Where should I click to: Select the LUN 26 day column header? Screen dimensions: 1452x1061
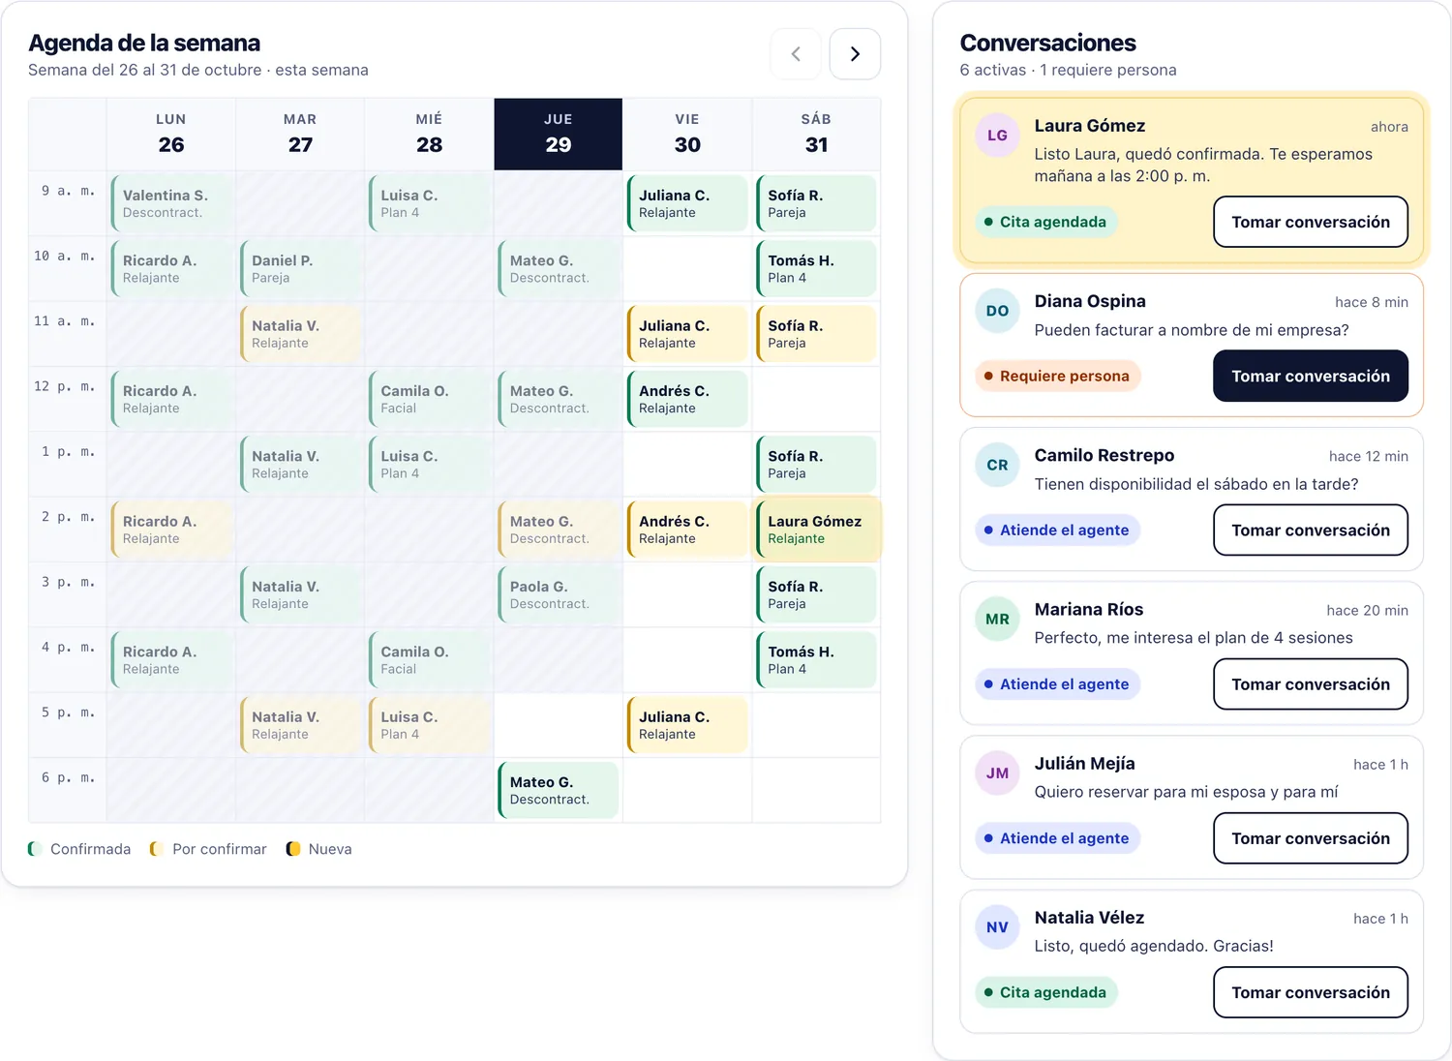(x=171, y=134)
